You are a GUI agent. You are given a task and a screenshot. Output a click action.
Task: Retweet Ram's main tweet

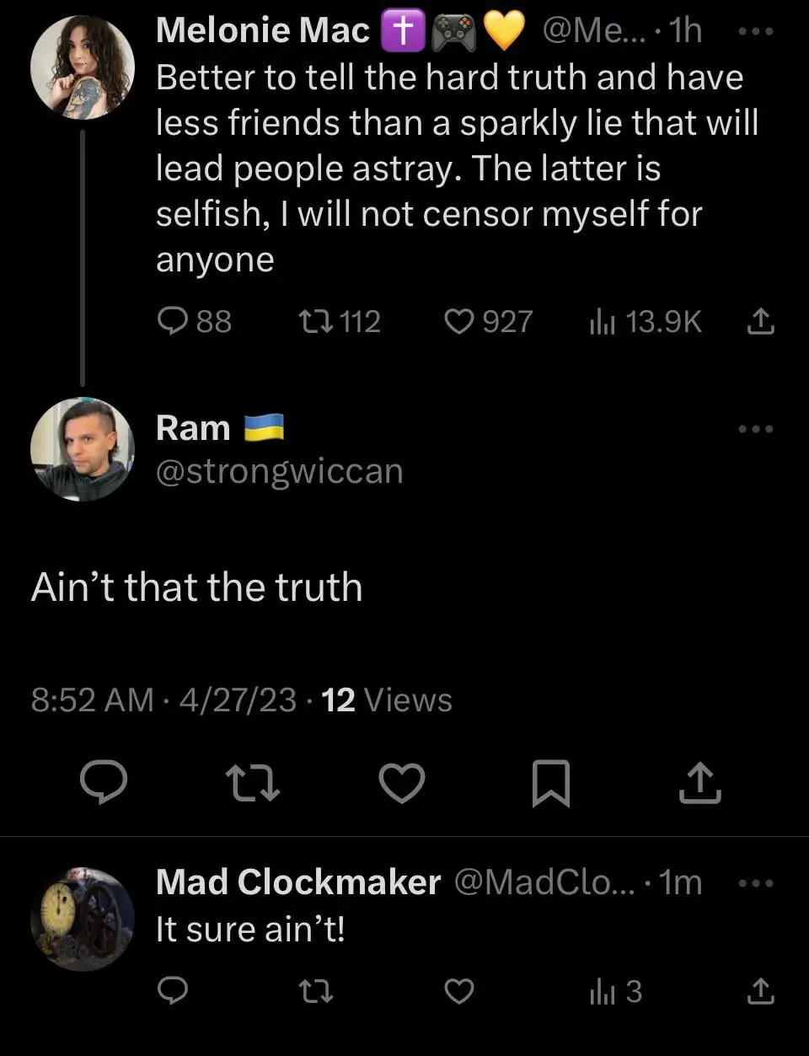[x=254, y=782]
